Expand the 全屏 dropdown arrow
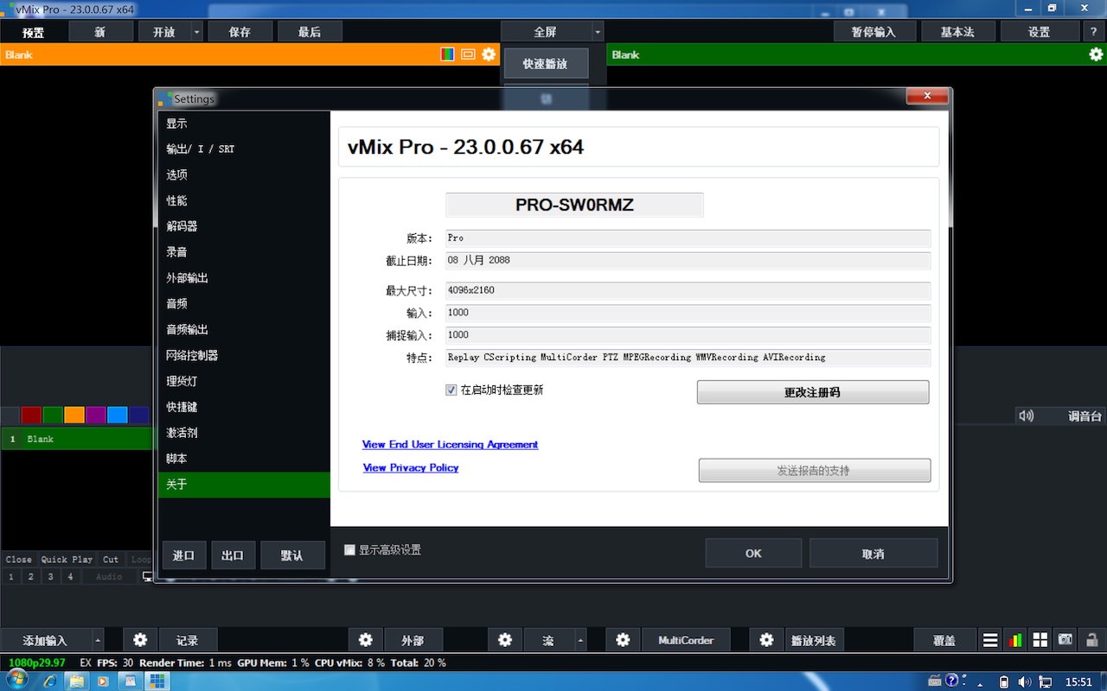This screenshot has height=691, width=1107. 597,32
